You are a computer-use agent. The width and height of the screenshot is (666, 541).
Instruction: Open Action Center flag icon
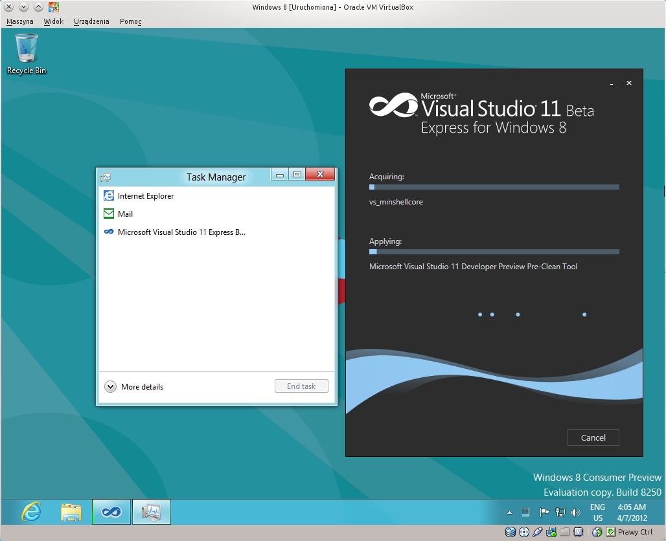(x=544, y=513)
